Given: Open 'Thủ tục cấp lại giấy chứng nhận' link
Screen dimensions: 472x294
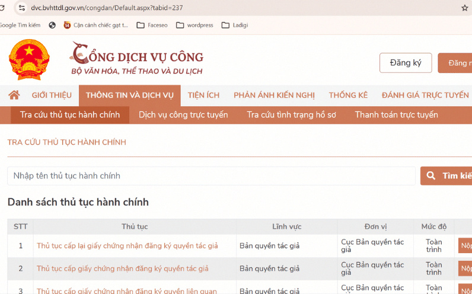Looking at the screenshot, I should (x=127, y=246).
